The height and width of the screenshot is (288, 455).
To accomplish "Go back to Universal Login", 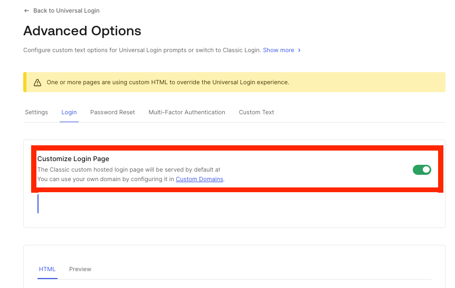I will (66, 11).
